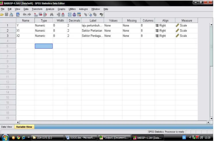Click the Use variable sets icon
Viewport: 214px width, 142px height.
click(x=90, y=15)
